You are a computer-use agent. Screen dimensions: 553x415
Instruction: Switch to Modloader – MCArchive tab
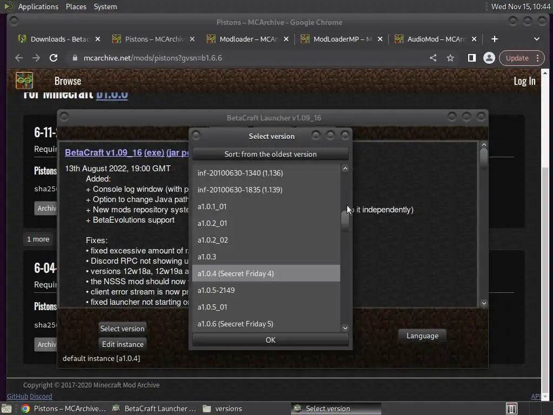tap(248, 39)
